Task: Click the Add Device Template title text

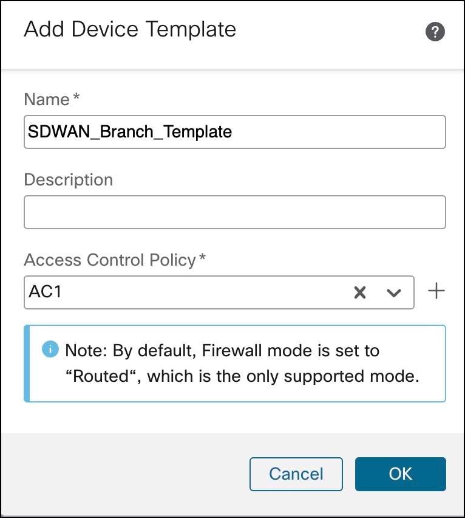Action: coord(130,29)
